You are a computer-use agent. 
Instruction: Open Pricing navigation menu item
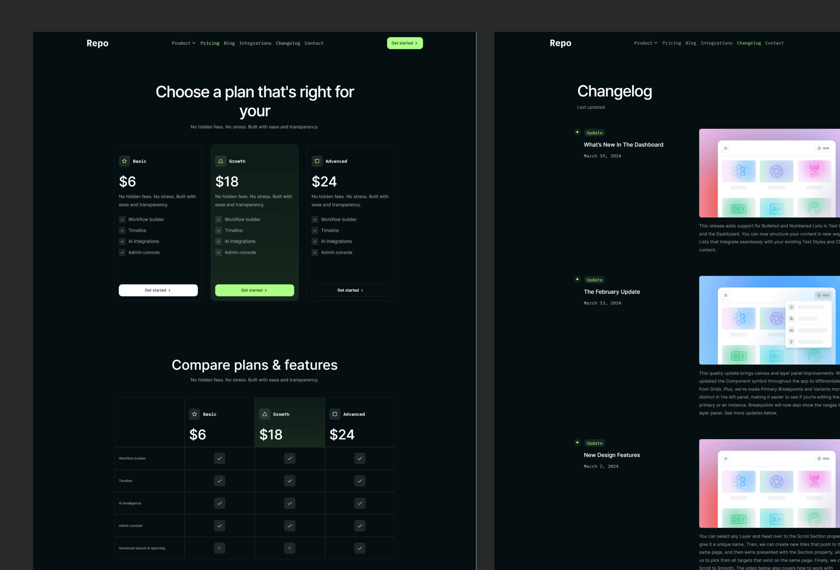[x=210, y=43]
